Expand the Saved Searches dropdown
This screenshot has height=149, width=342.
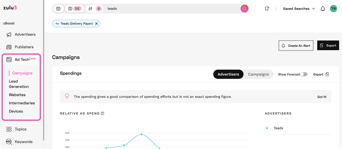pos(299,9)
